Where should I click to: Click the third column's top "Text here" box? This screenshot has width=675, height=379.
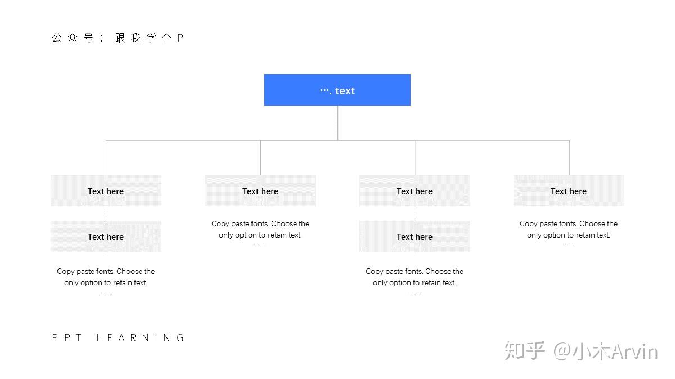[x=415, y=191]
